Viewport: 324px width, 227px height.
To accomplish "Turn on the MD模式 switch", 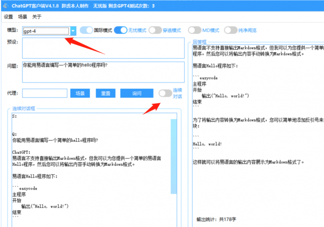I will point(195,31).
